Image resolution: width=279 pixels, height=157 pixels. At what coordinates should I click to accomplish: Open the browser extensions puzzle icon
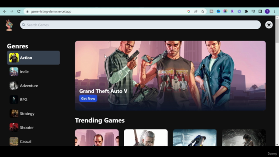coord(246,11)
